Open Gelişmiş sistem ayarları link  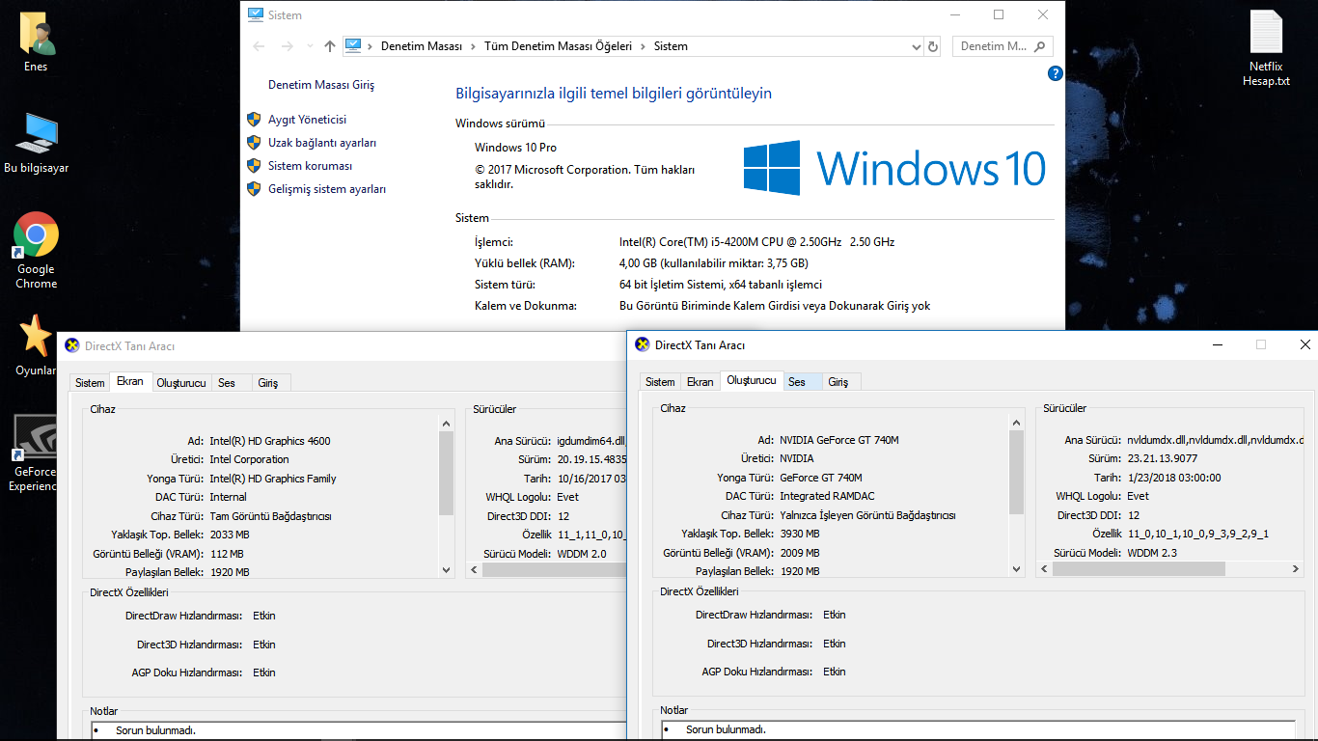327,189
